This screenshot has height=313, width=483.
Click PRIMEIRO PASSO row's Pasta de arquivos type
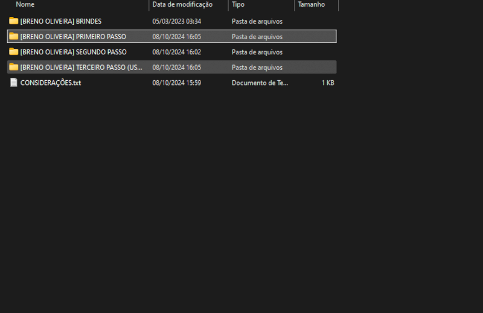click(x=257, y=37)
